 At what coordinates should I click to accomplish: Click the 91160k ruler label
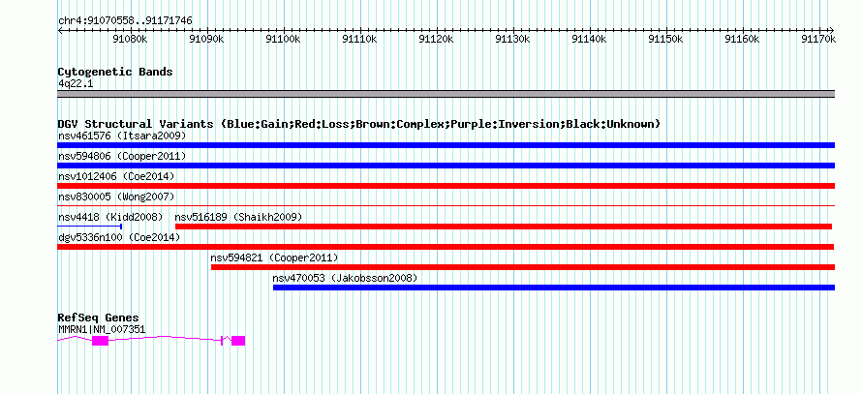pos(743,39)
